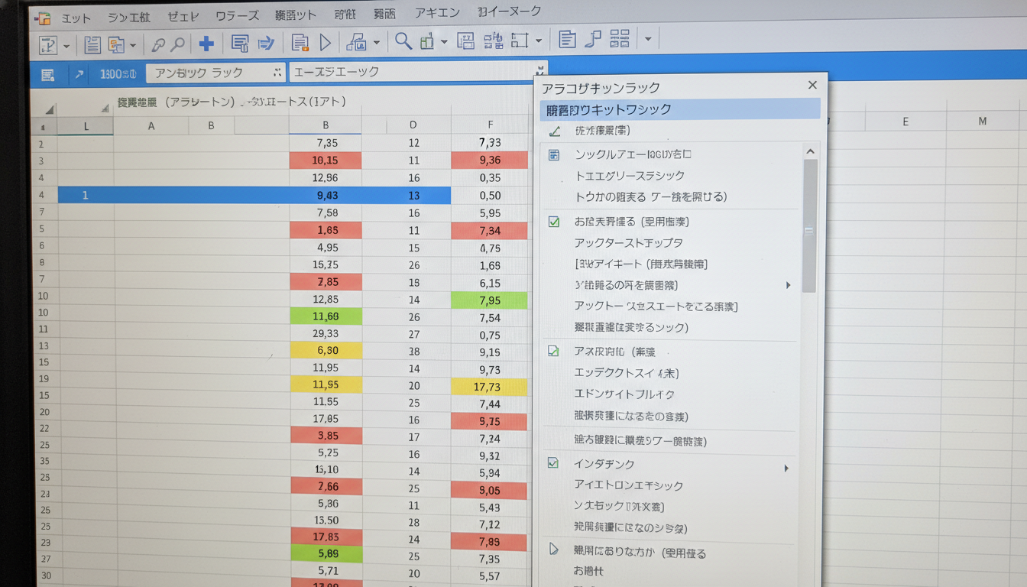Click the print document icon on the toolbar
Screen dimensions: 1027x587
tap(300, 44)
